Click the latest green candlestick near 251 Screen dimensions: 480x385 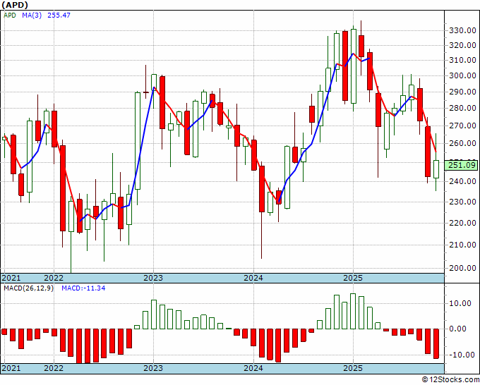[436, 169]
